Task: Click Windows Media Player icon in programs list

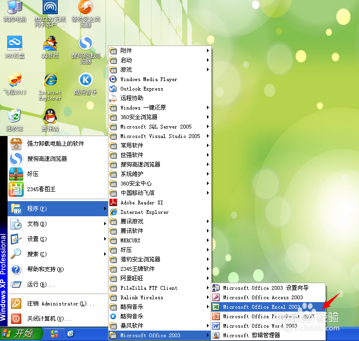Action: (113, 79)
